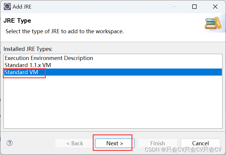226x155 pixels.
Task: Click the Eclipse icon in the title bar
Action: pyautogui.click(x=7, y=7)
